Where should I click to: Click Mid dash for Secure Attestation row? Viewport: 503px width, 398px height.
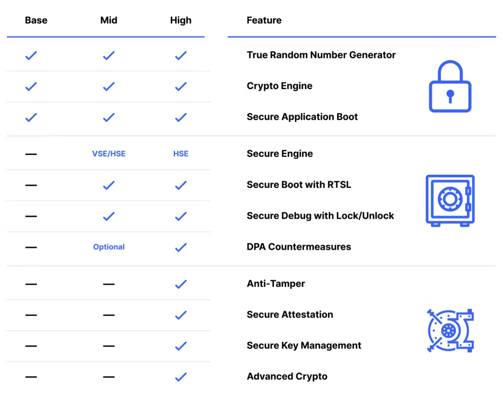(109, 315)
